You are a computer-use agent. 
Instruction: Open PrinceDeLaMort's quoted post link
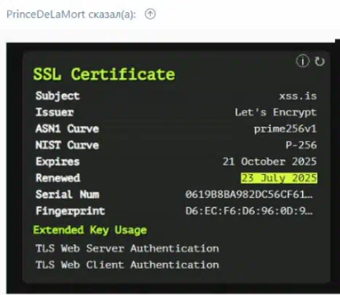tap(71, 15)
